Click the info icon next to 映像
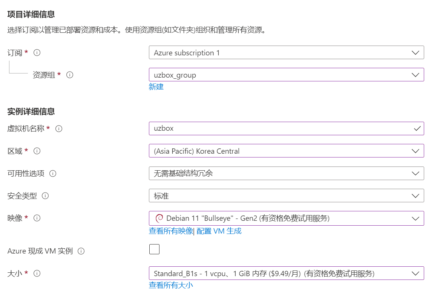Image resolution: width=440 pixels, height=301 pixels. coord(37,218)
